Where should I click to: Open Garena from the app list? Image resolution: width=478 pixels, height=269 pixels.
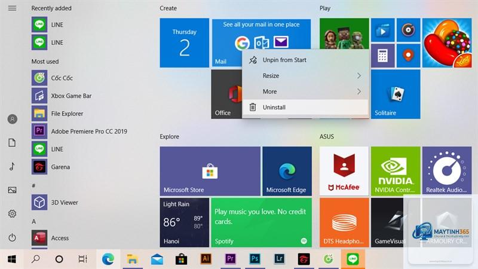pos(79,167)
